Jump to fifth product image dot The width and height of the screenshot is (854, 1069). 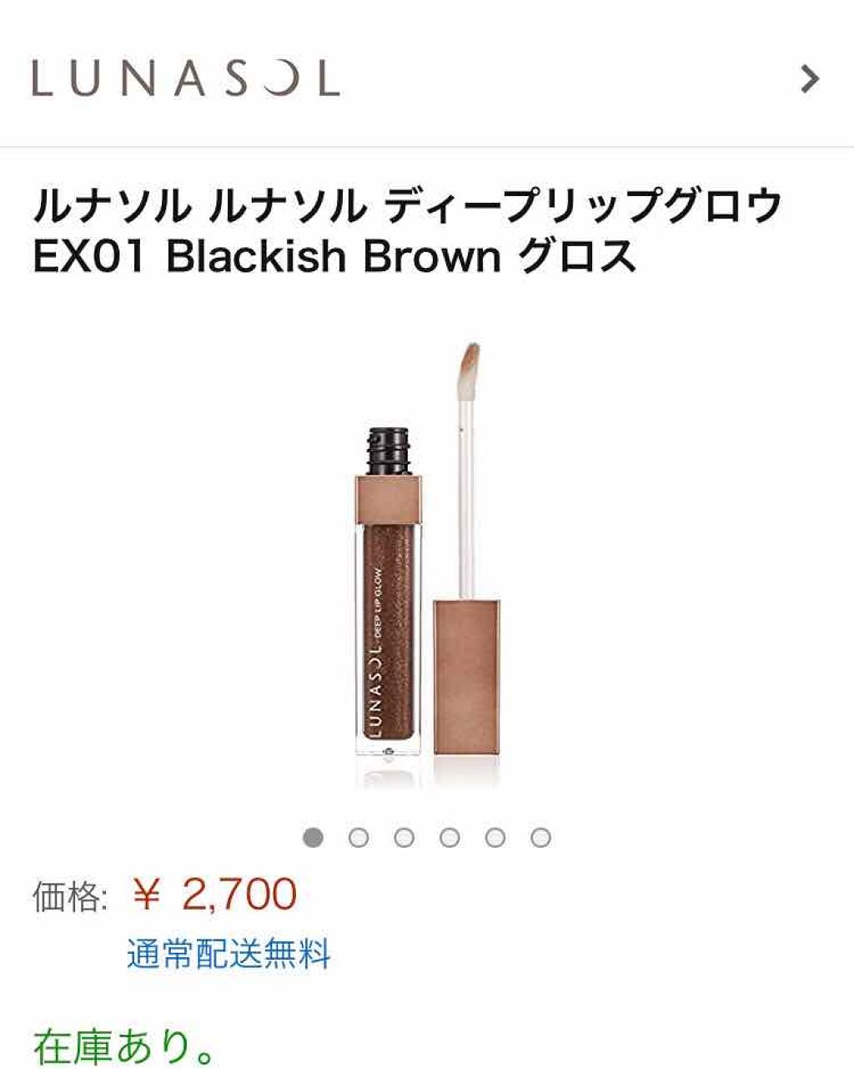point(495,836)
